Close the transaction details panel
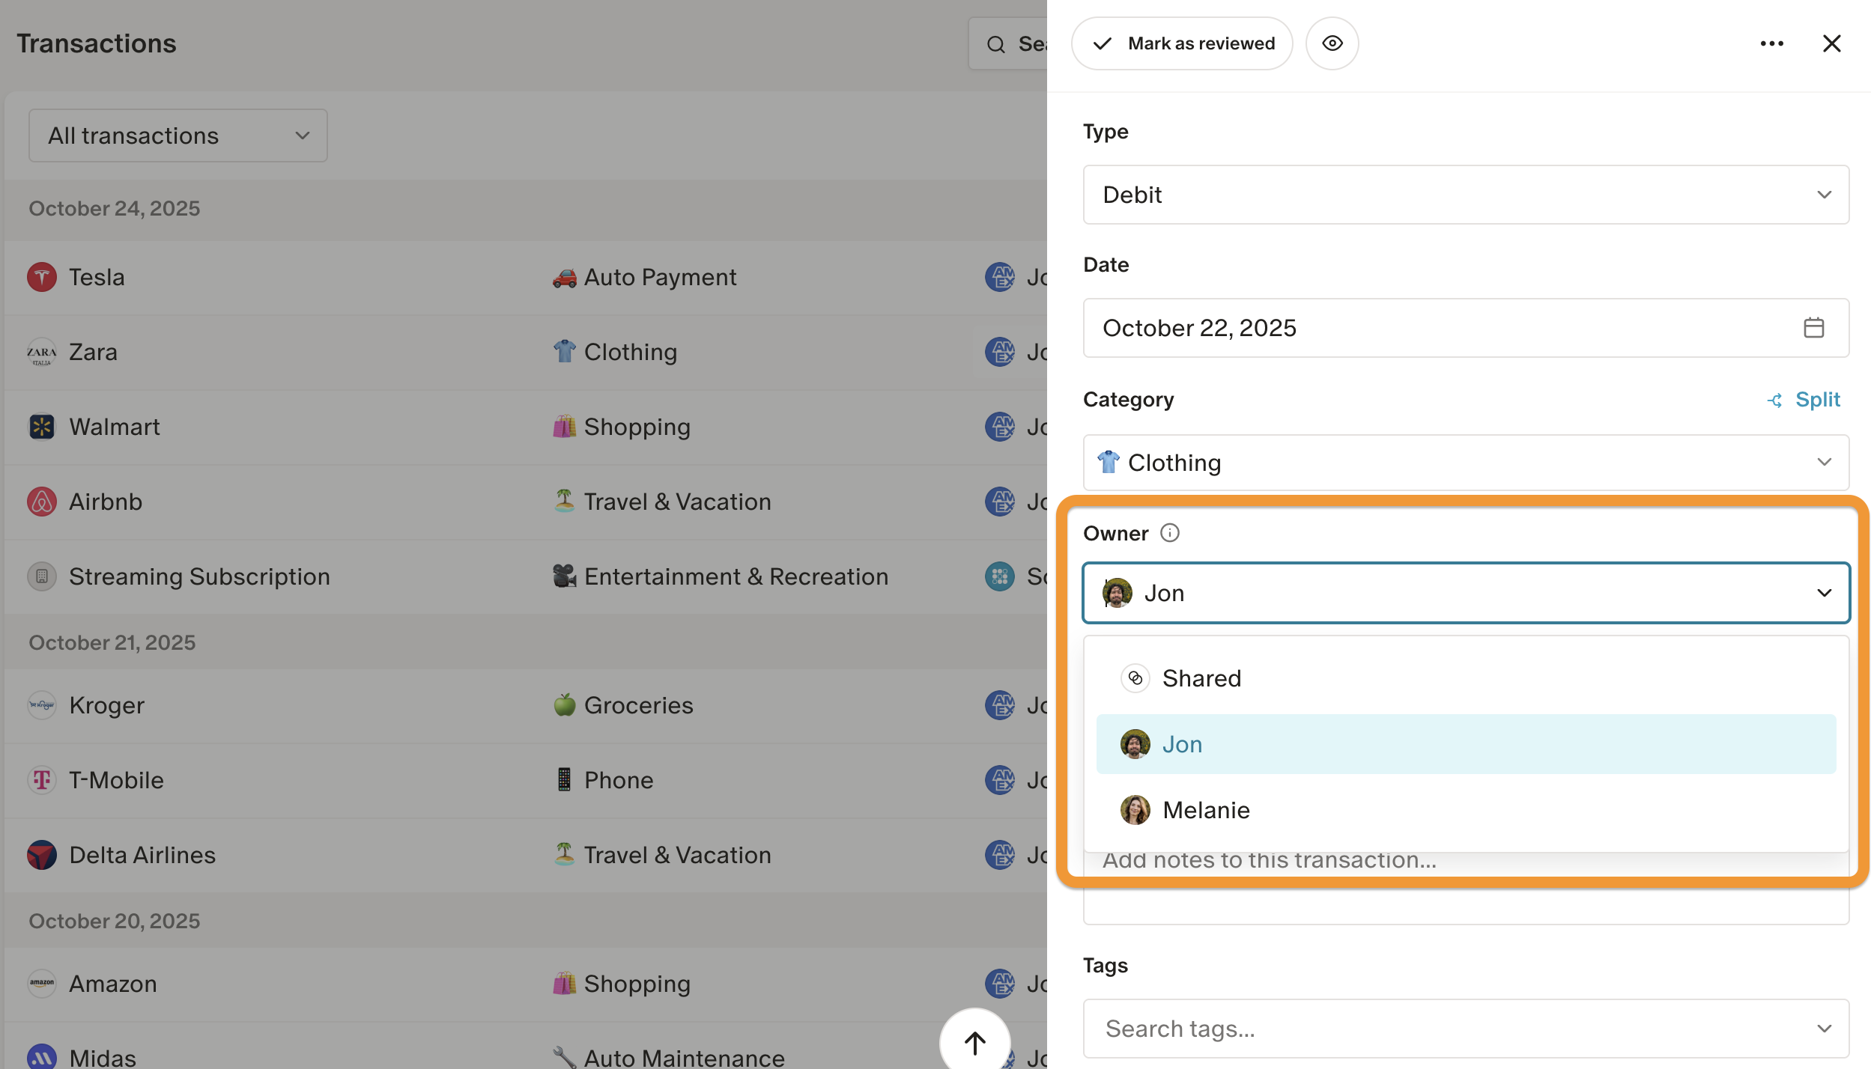Viewport: 1871px width, 1069px height. pyautogui.click(x=1831, y=43)
